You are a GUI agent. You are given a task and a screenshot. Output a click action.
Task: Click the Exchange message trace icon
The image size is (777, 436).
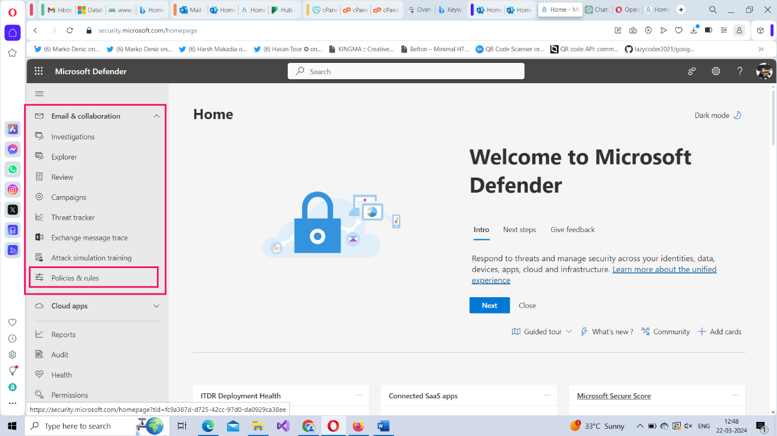point(39,238)
